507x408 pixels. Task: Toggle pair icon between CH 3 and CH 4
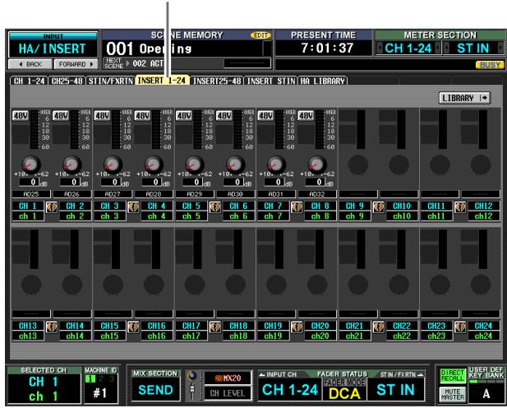pyautogui.click(x=133, y=207)
